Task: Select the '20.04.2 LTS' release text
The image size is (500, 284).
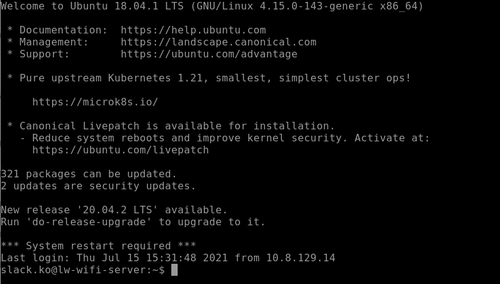Action: click(x=118, y=210)
